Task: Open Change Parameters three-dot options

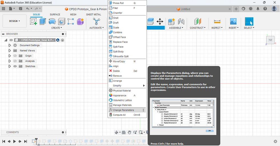Action: pos(143,110)
